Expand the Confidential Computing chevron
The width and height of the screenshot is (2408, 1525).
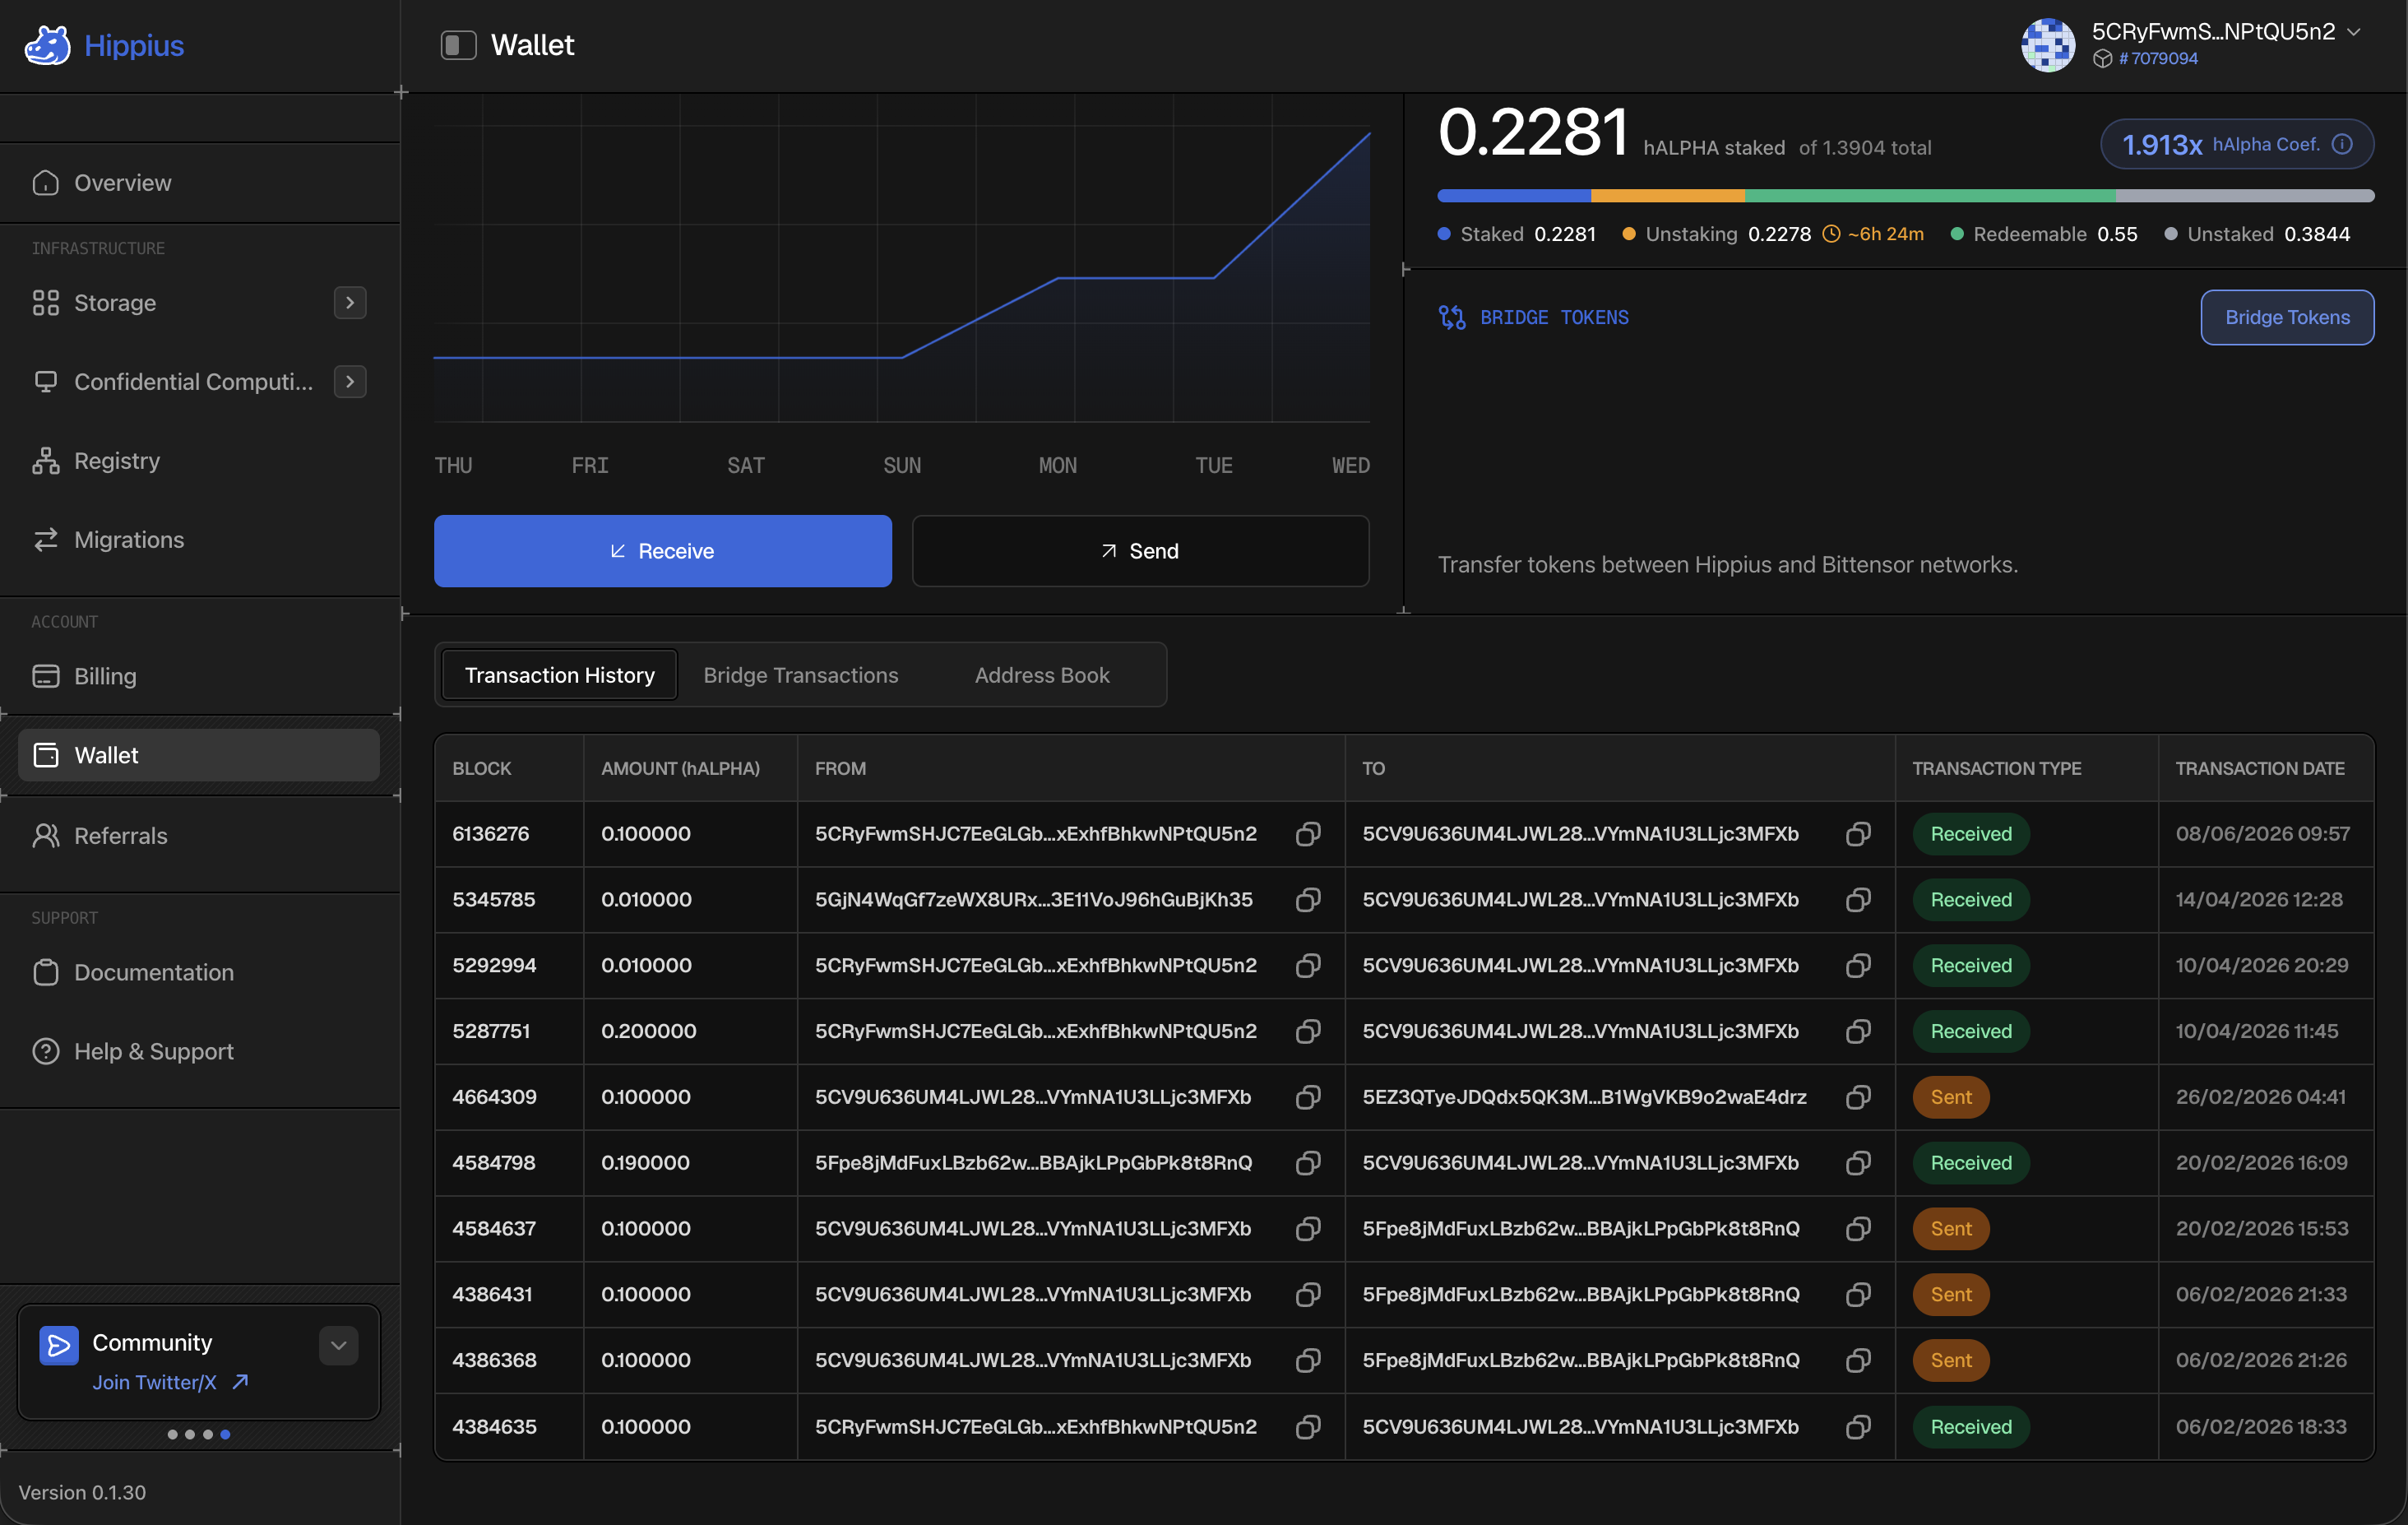[x=349, y=381]
